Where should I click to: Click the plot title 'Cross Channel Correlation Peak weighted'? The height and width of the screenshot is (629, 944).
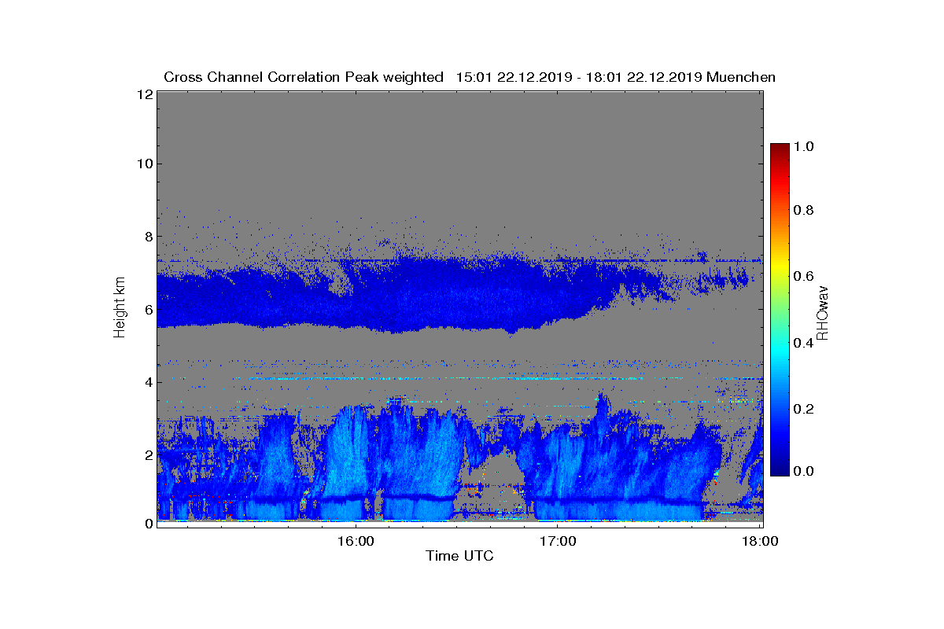tap(304, 77)
